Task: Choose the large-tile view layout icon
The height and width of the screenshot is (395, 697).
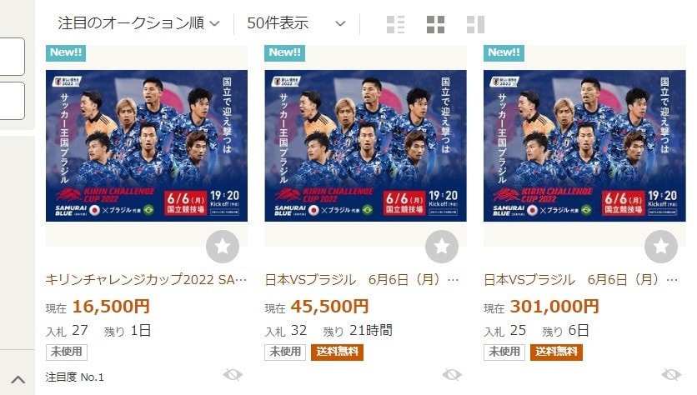Action: [x=475, y=24]
